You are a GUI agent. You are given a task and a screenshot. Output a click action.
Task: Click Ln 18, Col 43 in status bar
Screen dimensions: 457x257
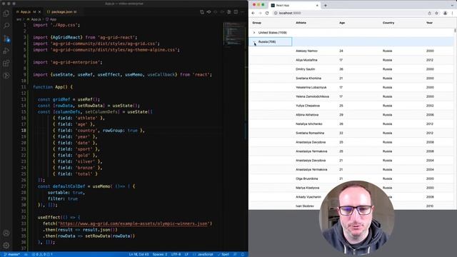click(139, 254)
